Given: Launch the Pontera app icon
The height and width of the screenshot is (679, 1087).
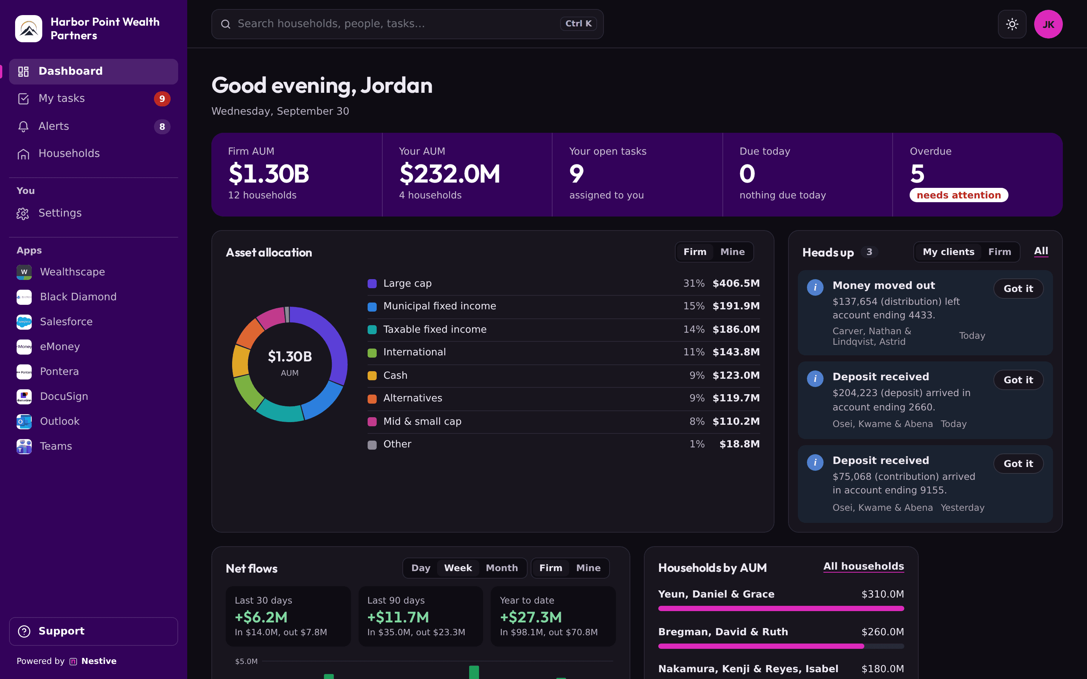Looking at the screenshot, I should pyautogui.click(x=24, y=372).
